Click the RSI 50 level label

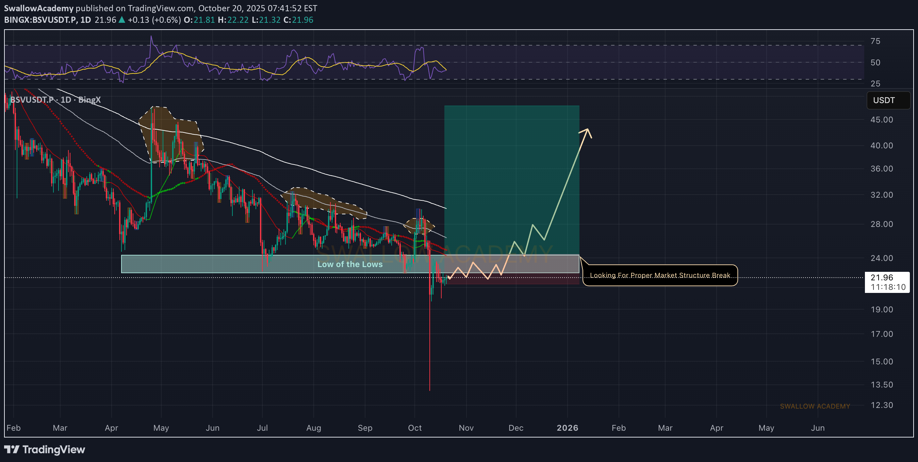tap(875, 63)
